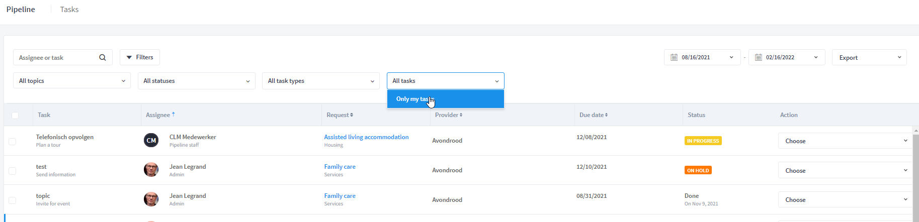Open calendar icon for end date 02/16/2022
This screenshot has height=222, width=919.
coord(759,57)
